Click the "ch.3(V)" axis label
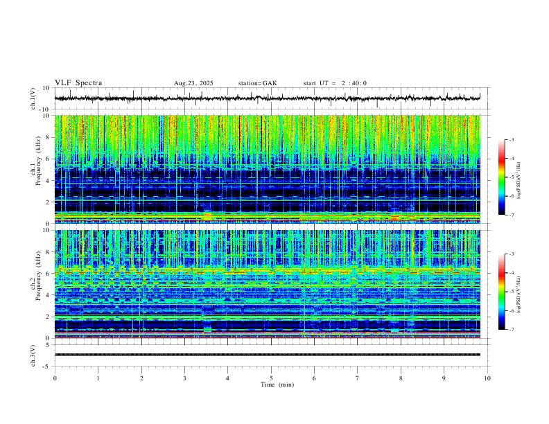The image size is (549, 424). [x=33, y=356]
